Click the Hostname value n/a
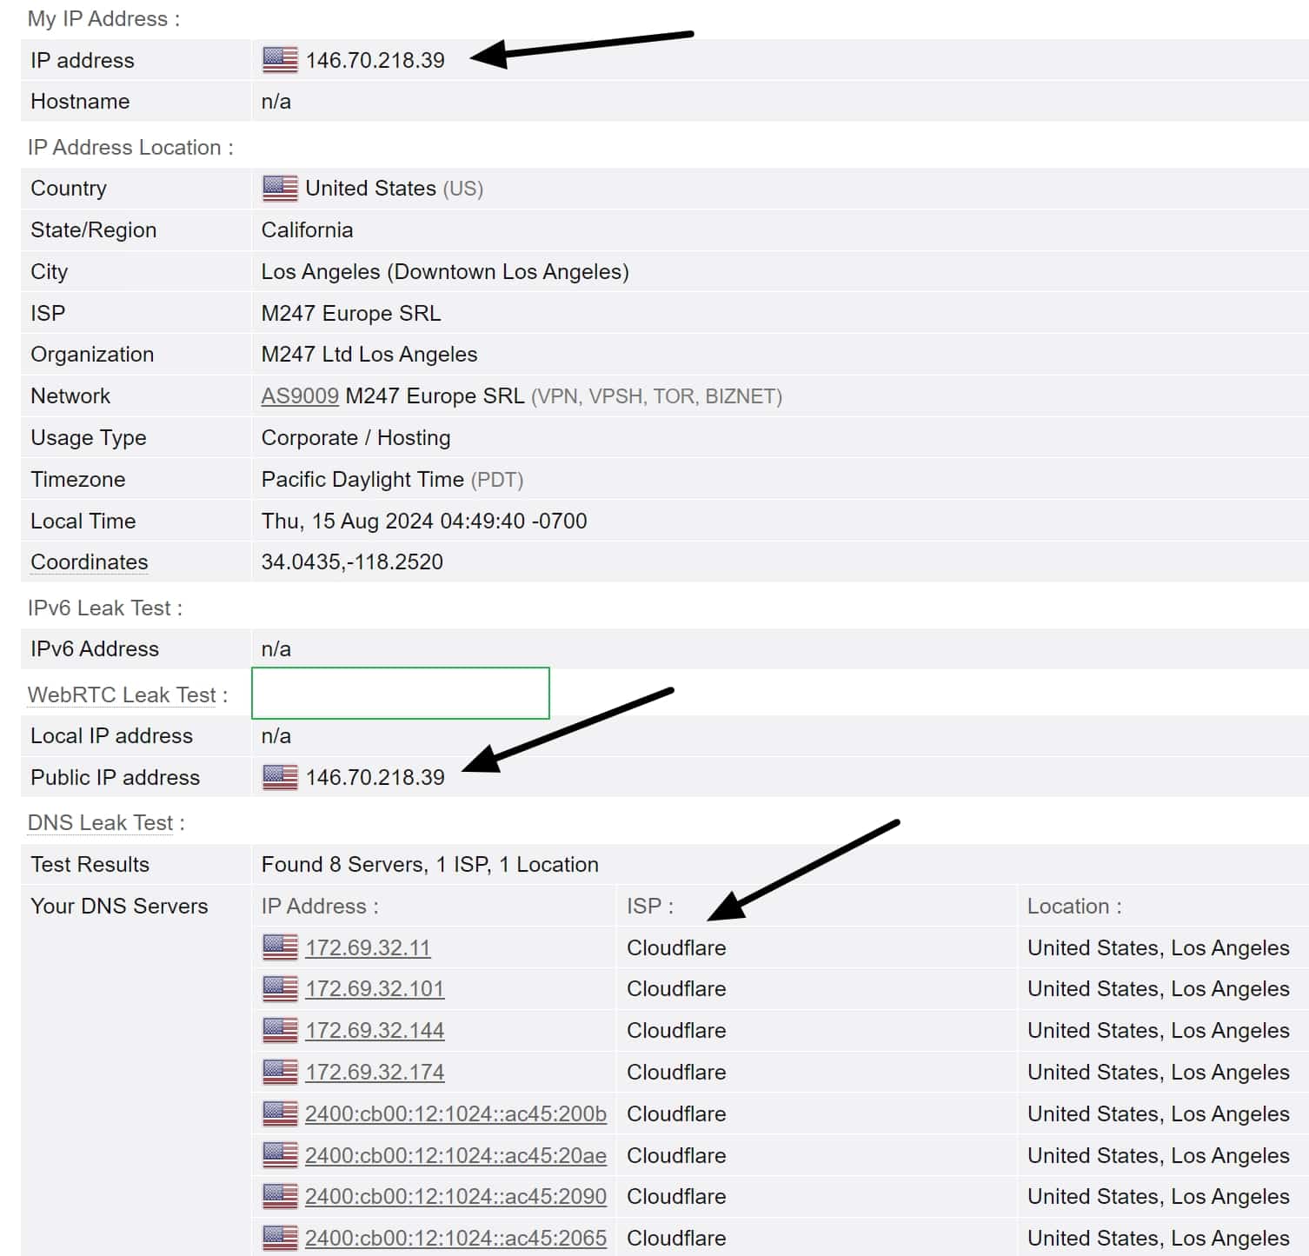This screenshot has width=1309, height=1256. tap(276, 102)
